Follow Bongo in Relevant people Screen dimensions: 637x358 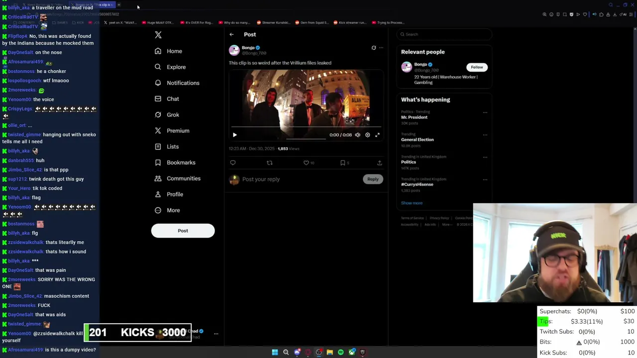[477, 67]
